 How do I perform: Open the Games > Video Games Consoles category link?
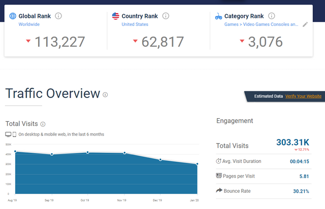click(261, 24)
